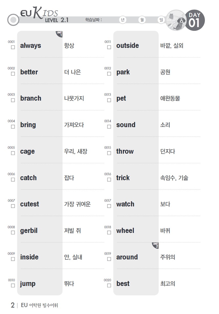219x314 pixels.
Task: Click the year (년) date bubble
Action: pyautogui.click(x=123, y=20)
